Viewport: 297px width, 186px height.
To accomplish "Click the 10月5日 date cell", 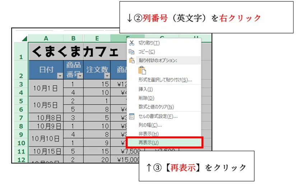I will 46,105.
